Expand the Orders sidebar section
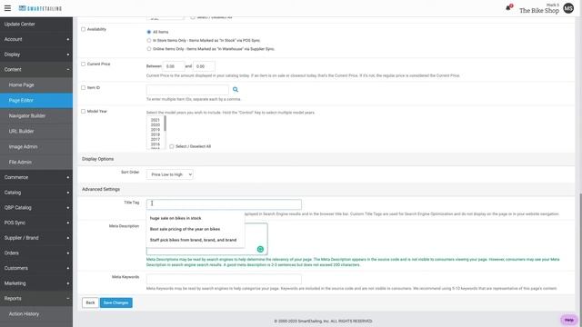The height and width of the screenshot is (327, 582). [36, 253]
